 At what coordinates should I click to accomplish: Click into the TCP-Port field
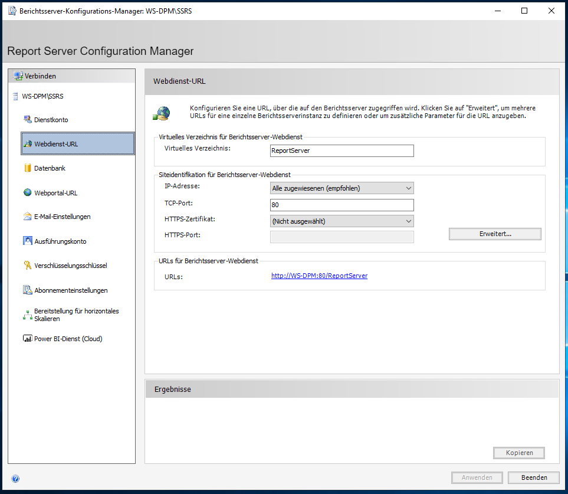342,205
